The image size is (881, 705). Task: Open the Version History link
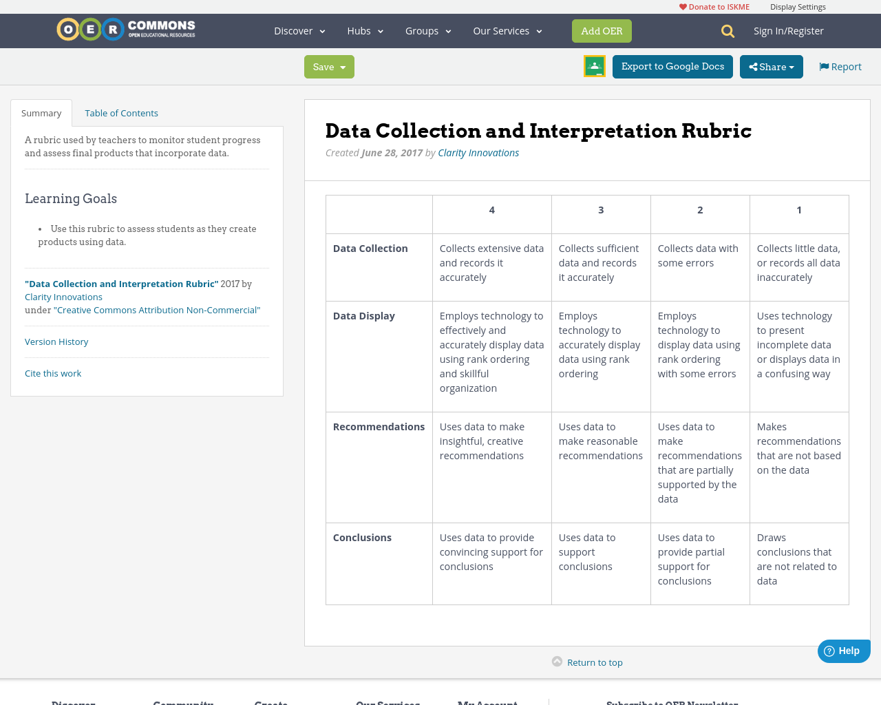coord(56,341)
